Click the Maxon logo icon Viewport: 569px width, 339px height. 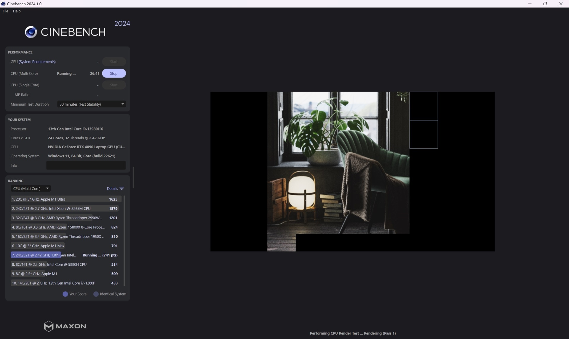(x=49, y=326)
